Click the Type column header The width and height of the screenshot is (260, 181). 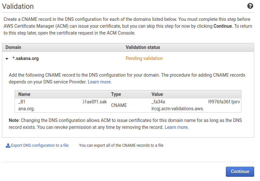click(x=116, y=94)
